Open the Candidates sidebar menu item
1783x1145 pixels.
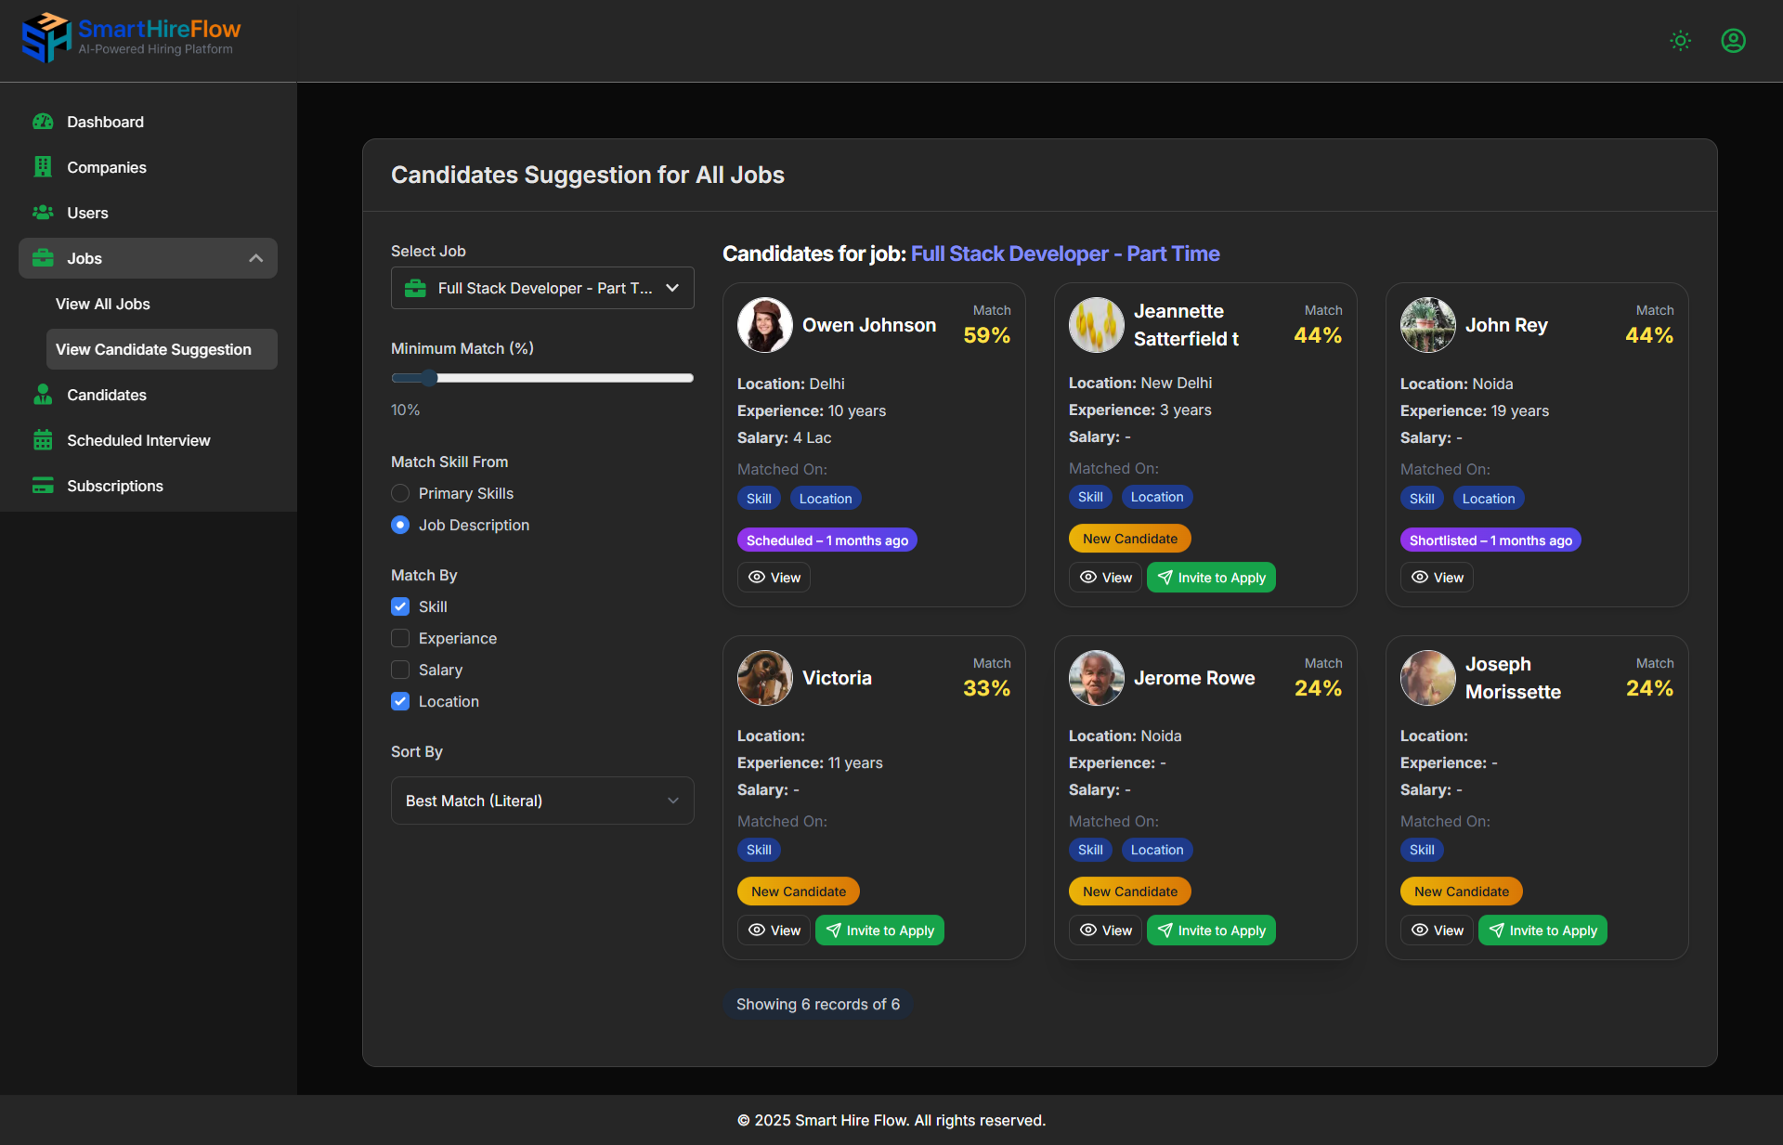point(107,395)
